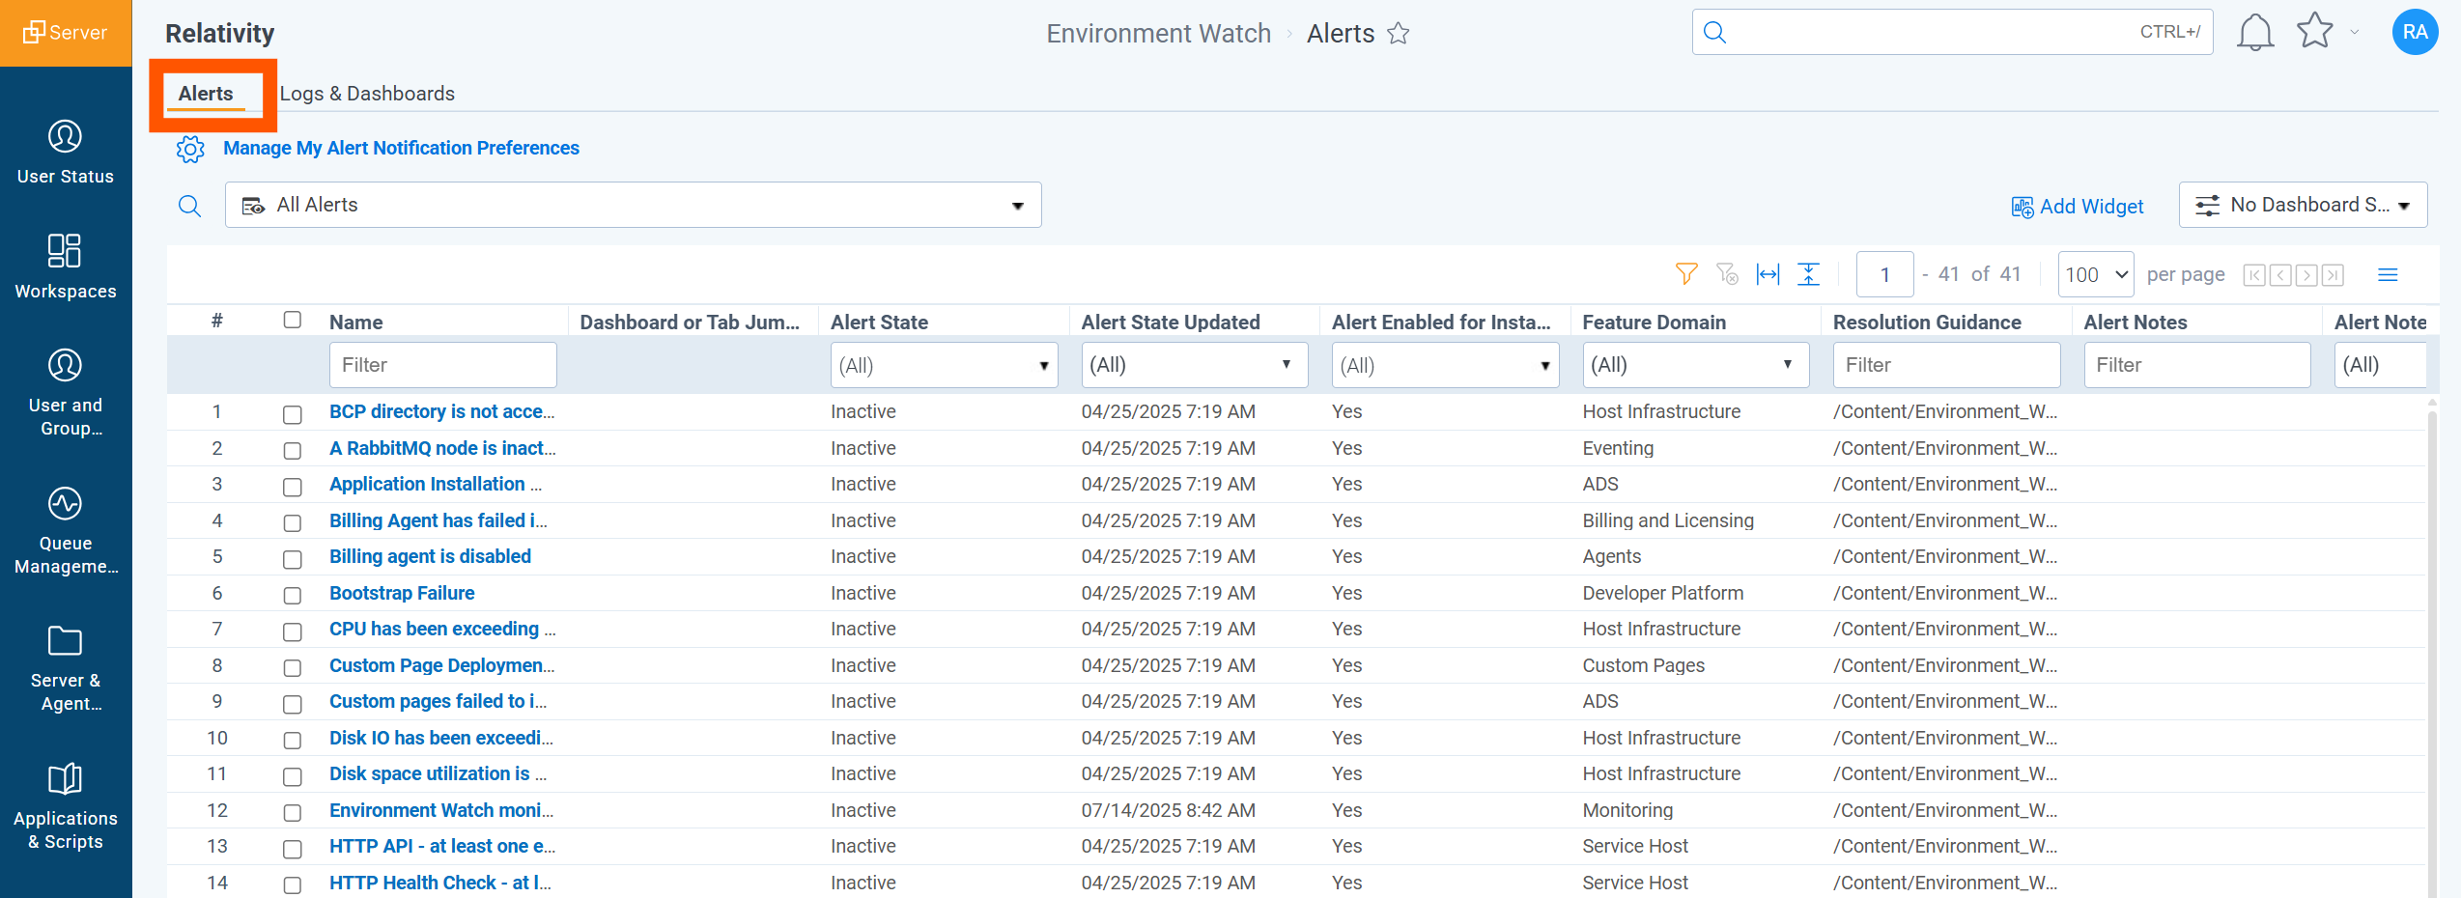Toggle filters with the orange funnel icon
2461x898 pixels.
pos(1685,273)
